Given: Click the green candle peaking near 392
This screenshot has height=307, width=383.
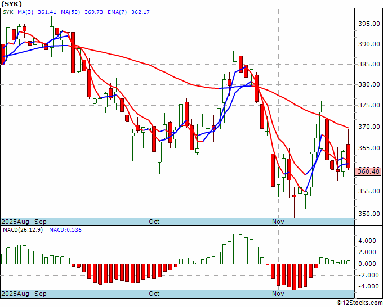Looking at the screenshot, I should pyautogui.click(x=235, y=56).
